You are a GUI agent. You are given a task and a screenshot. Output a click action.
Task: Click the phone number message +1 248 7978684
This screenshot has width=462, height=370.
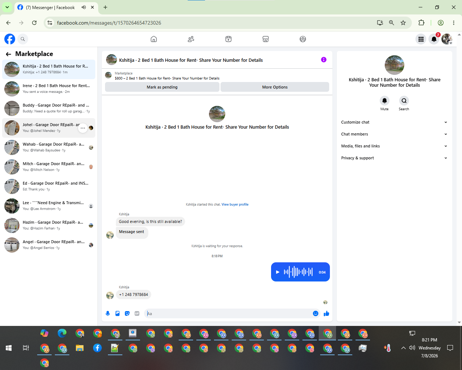click(x=134, y=294)
